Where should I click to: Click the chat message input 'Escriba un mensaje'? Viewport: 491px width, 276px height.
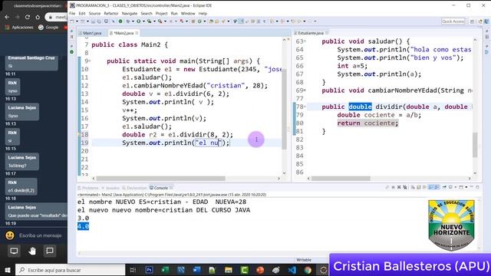41,235
